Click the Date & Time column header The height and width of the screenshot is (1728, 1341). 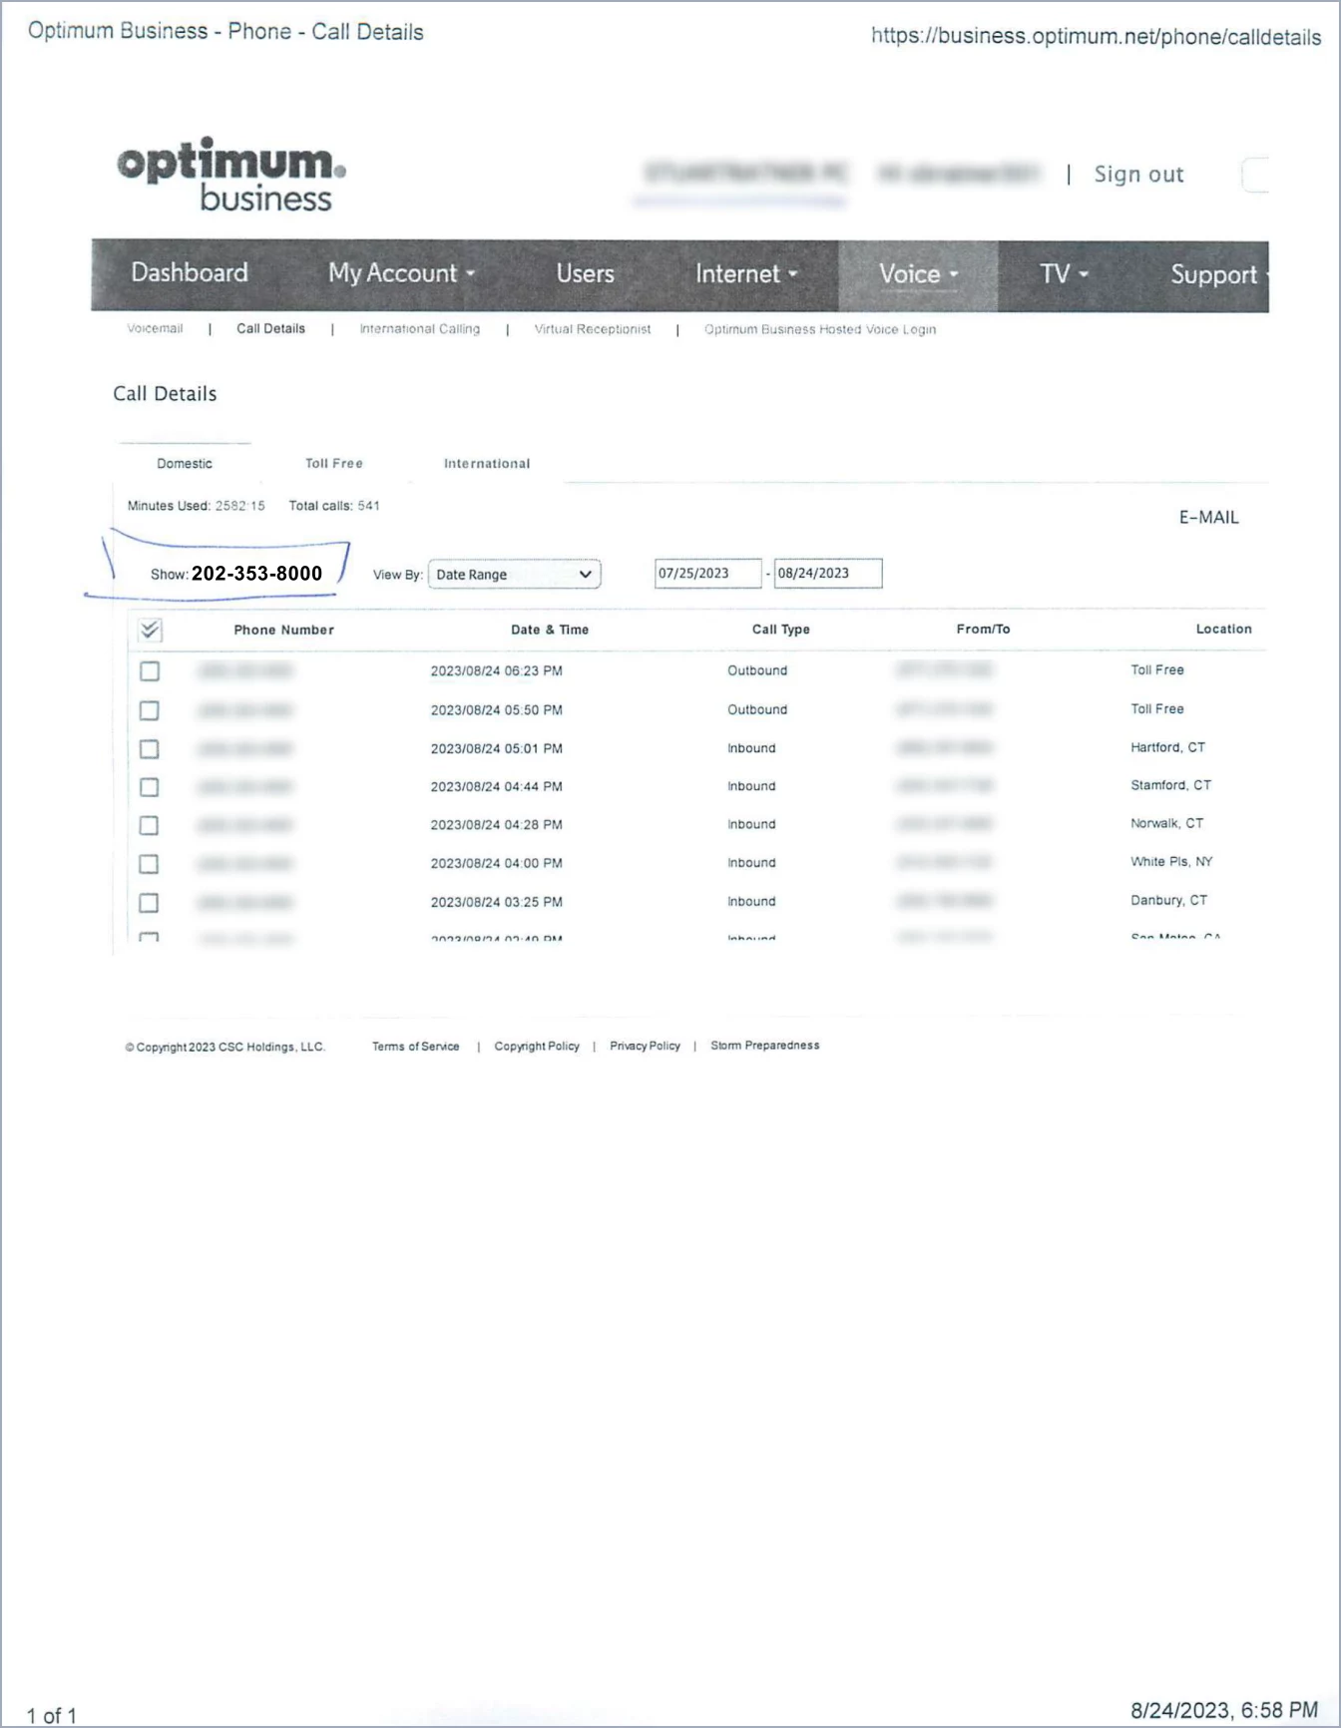[550, 630]
